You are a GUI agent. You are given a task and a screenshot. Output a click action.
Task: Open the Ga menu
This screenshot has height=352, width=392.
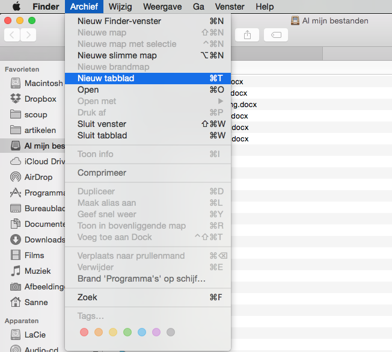198,7
